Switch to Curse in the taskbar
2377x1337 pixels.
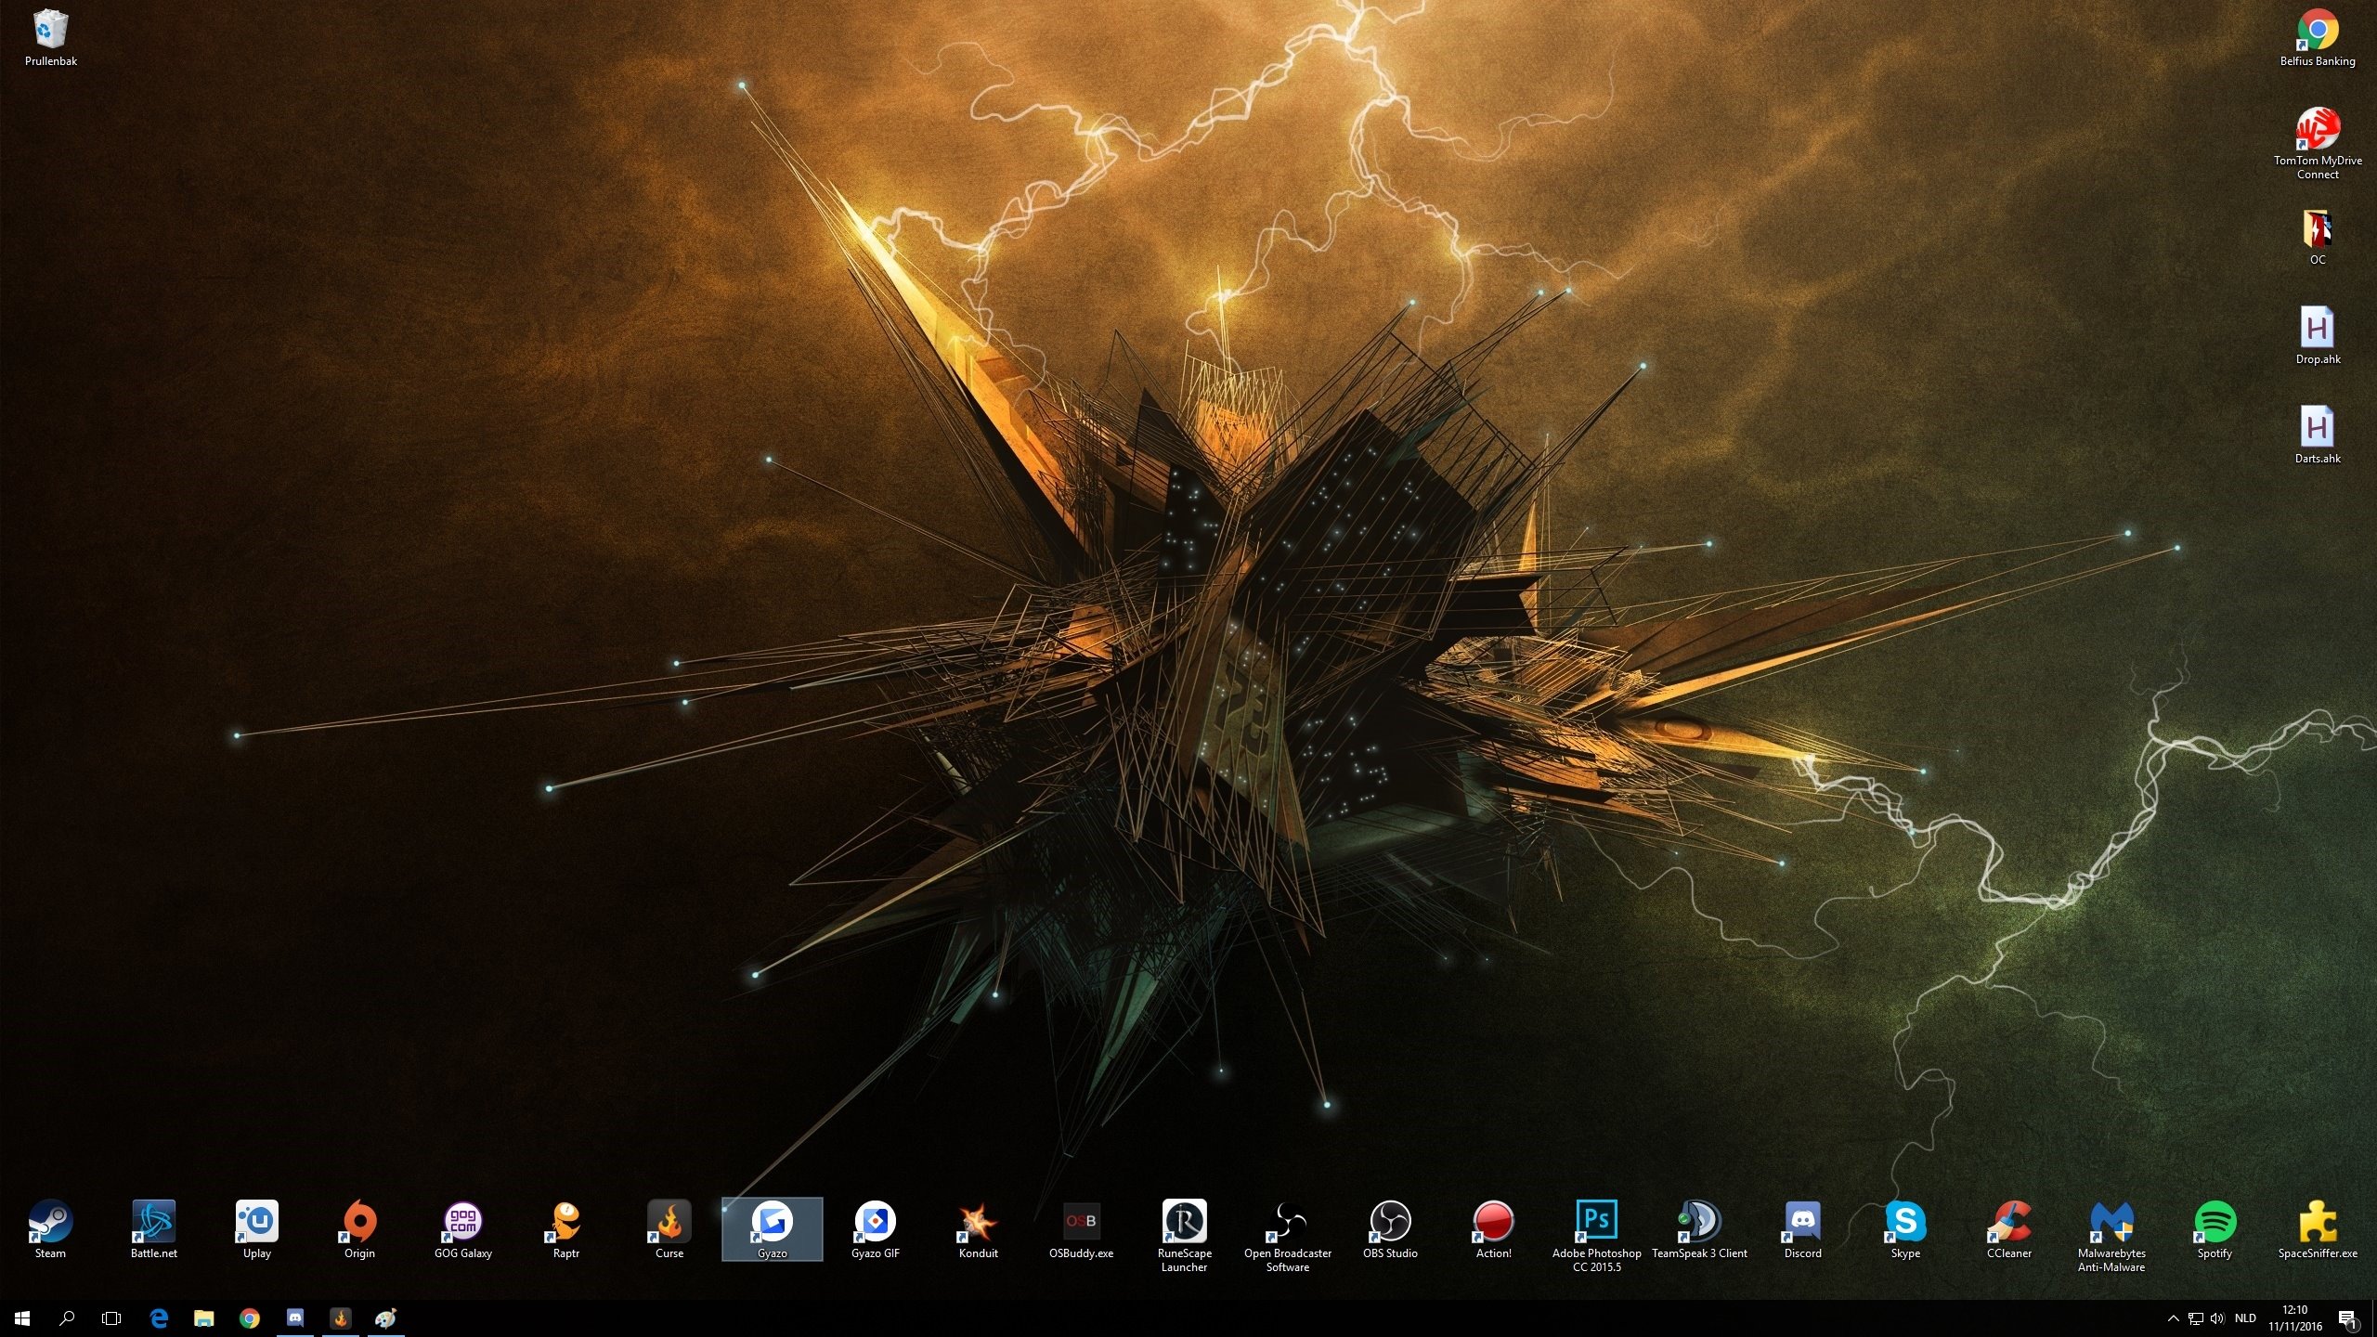(341, 1318)
